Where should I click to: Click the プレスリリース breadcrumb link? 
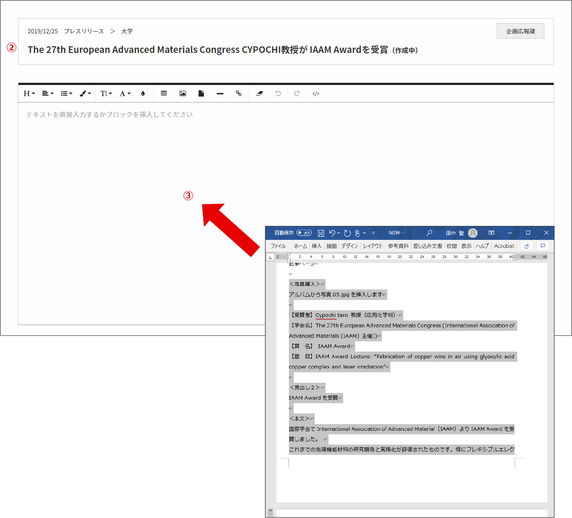pos(84,31)
